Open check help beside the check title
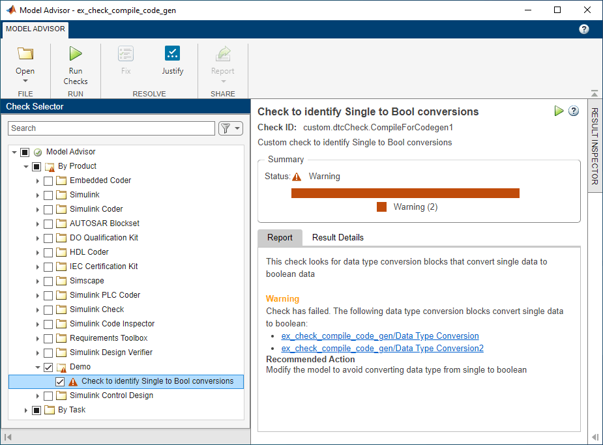603x445 pixels. coord(574,111)
